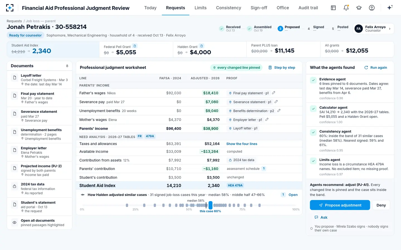The width and height of the screenshot is (401, 250).
Task: Select the Audit trail tab
Action: pos(308,8)
